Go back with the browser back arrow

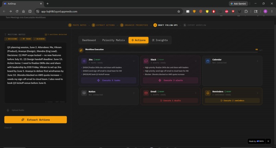point(4,11)
